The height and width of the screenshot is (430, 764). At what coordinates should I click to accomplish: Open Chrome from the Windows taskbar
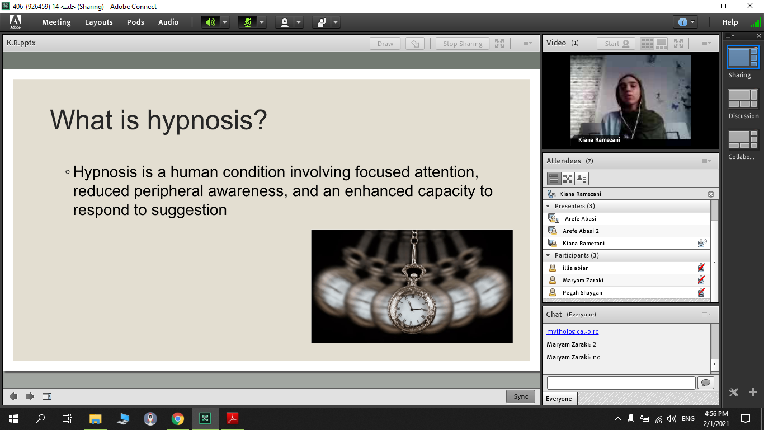[178, 418]
